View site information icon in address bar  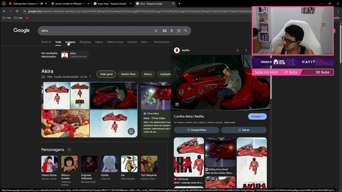(25, 11)
